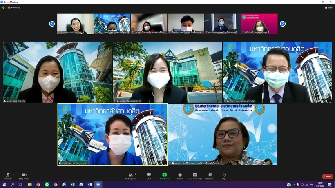Open the Reactions menu
335x188 pixels.
(210, 176)
